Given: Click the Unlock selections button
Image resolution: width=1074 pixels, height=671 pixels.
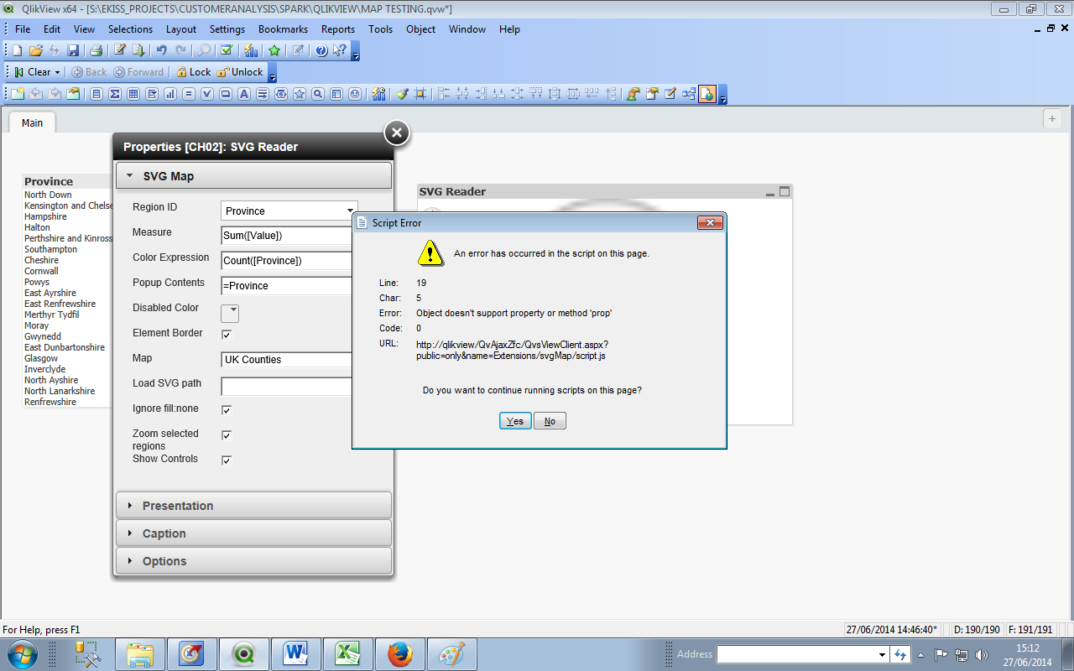Looking at the screenshot, I should click(240, 72).
